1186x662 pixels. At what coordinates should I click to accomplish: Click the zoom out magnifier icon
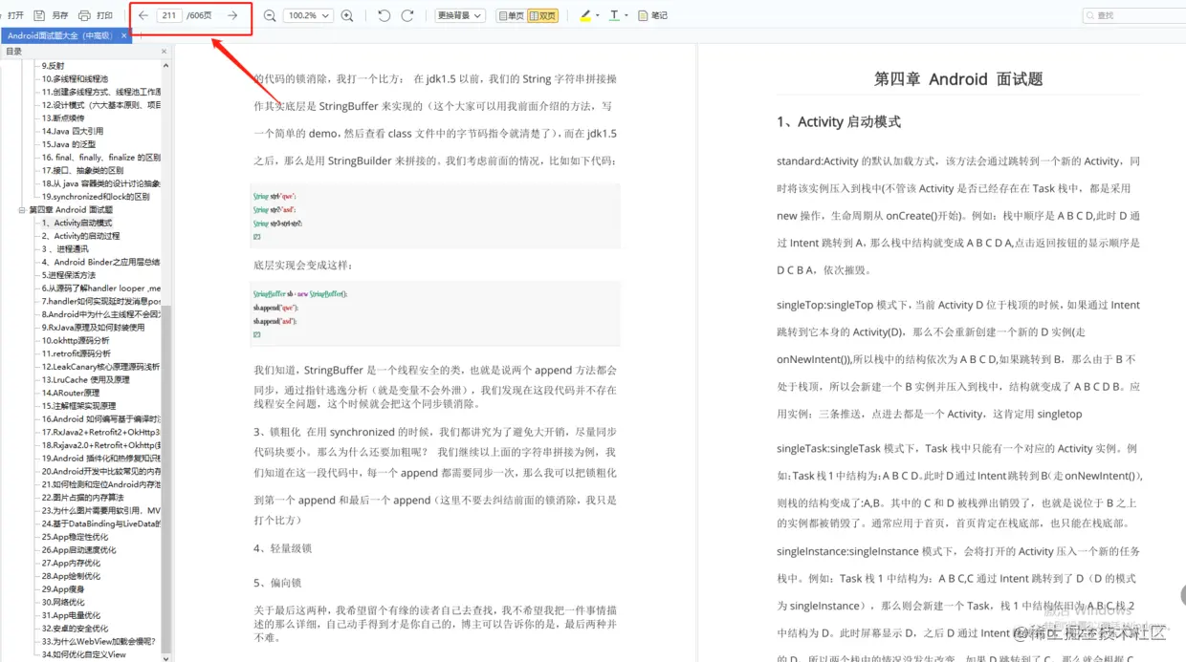click(270, 15)
